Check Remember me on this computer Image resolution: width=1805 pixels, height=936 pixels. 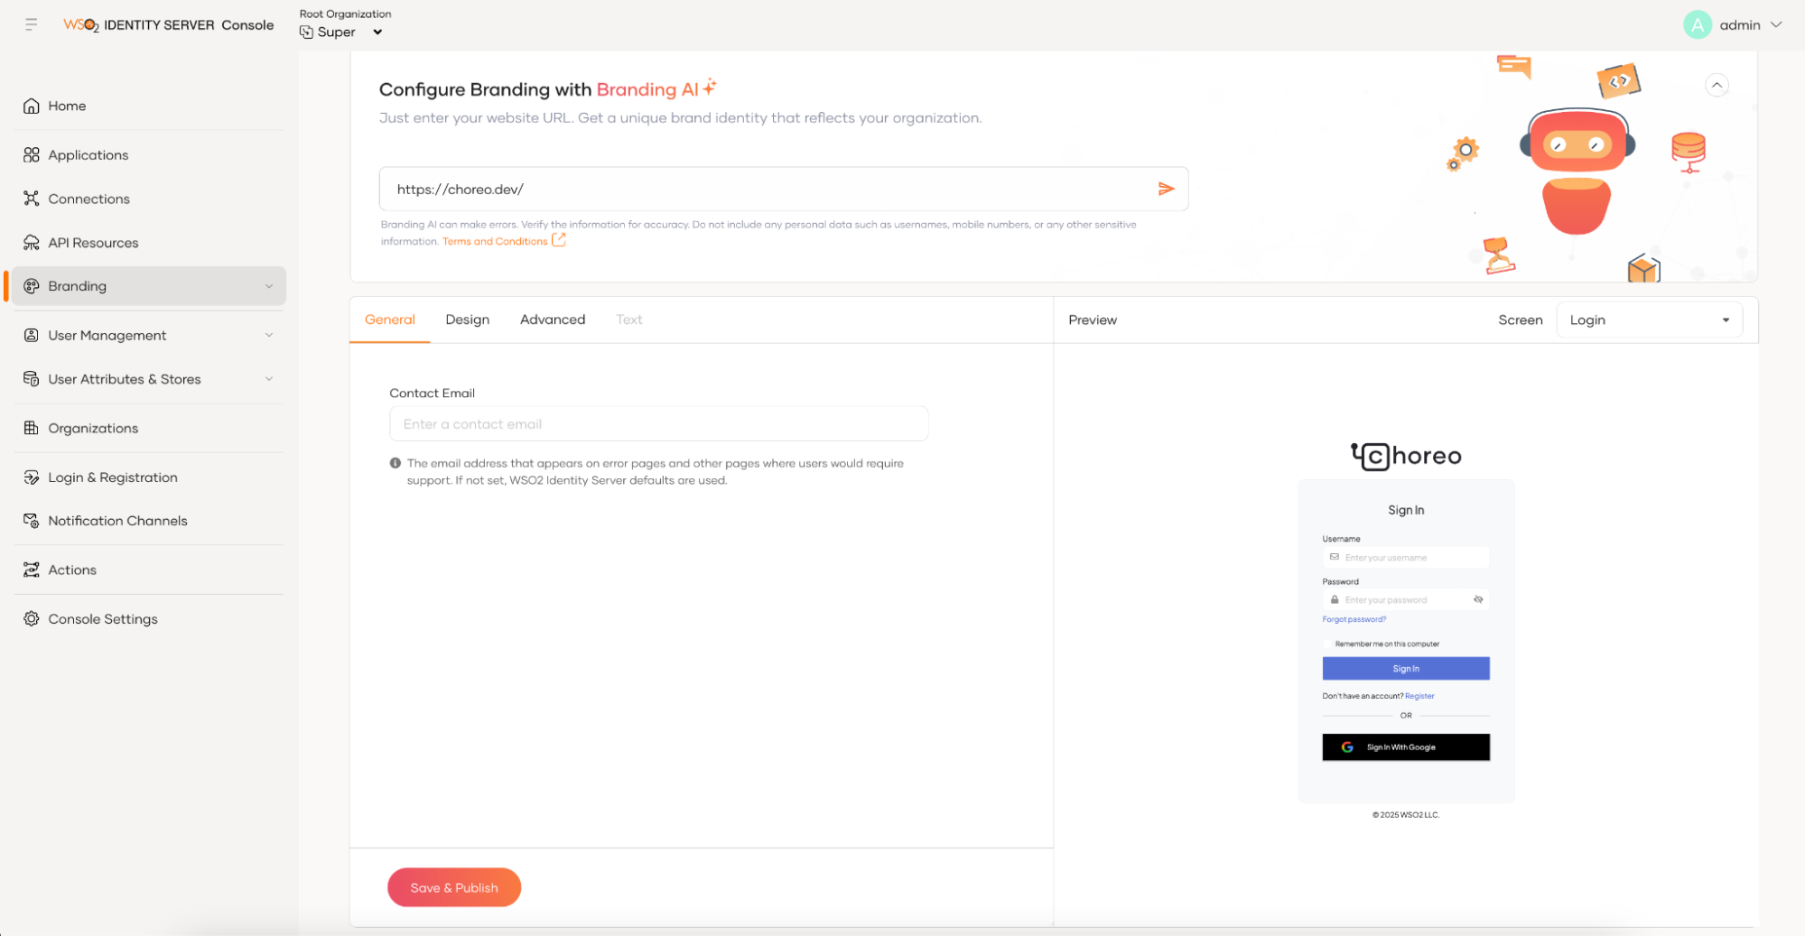(1328, 644)
